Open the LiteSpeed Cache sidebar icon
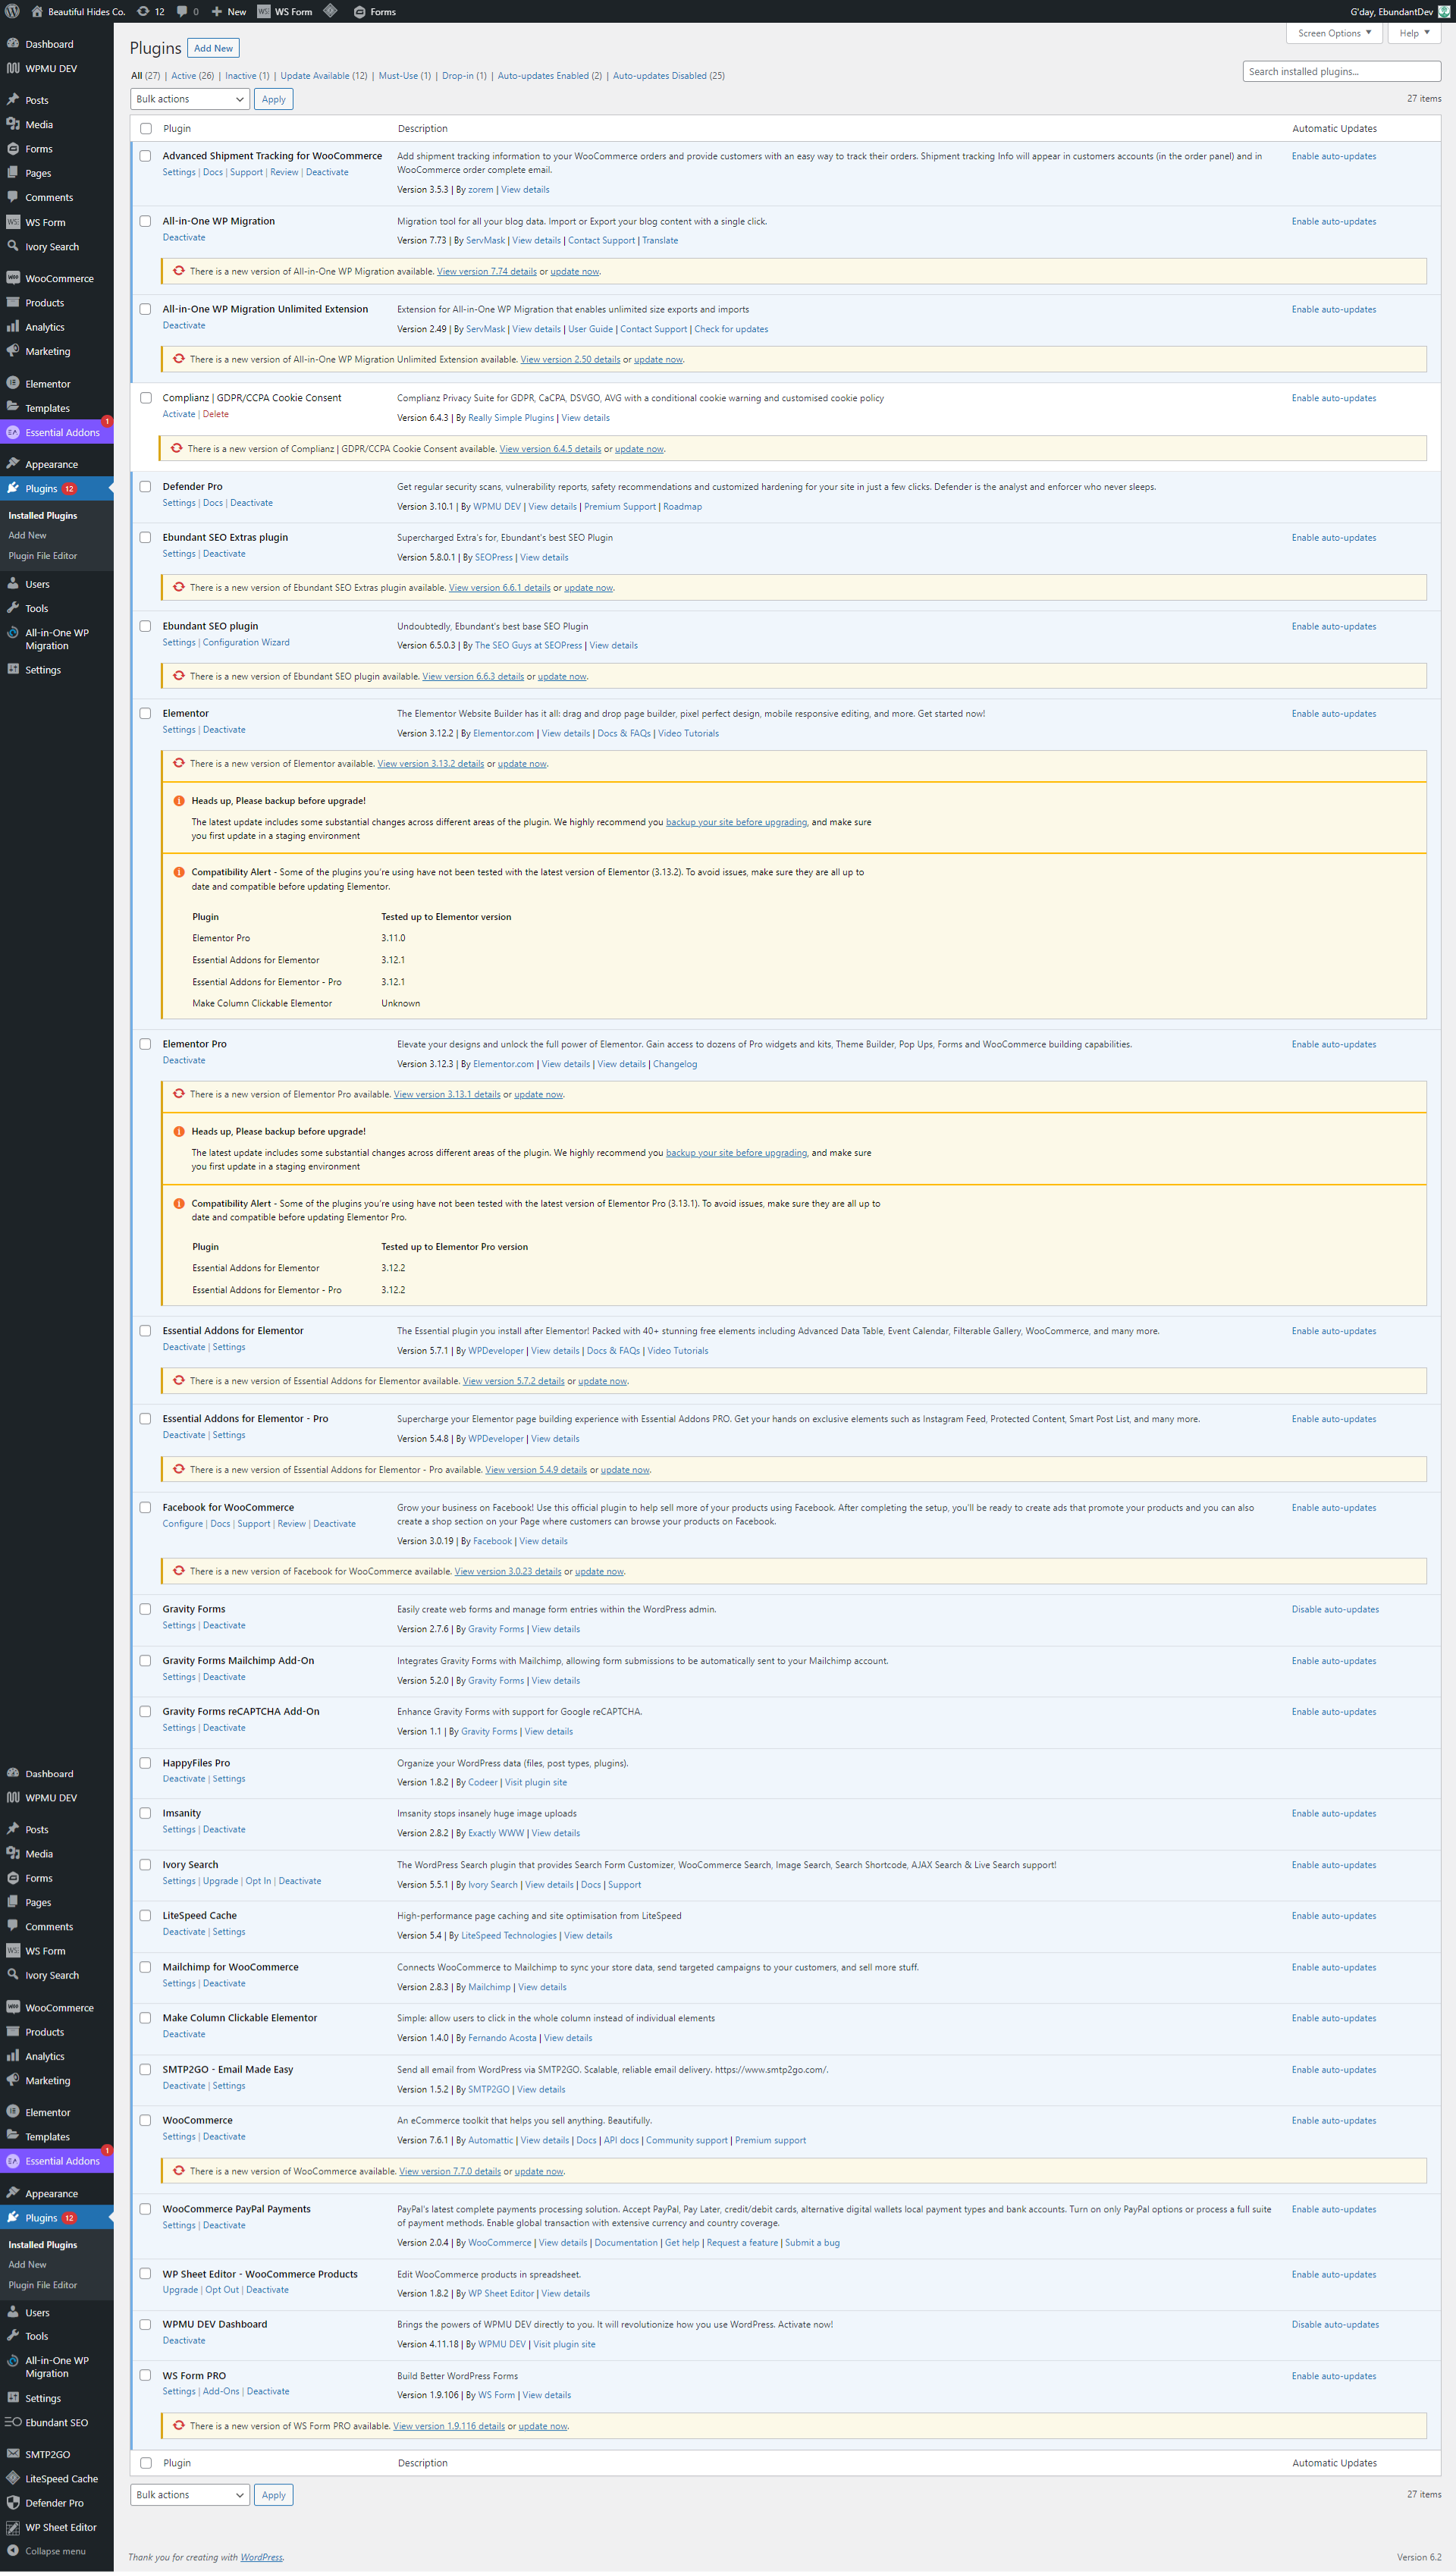 13,2478
